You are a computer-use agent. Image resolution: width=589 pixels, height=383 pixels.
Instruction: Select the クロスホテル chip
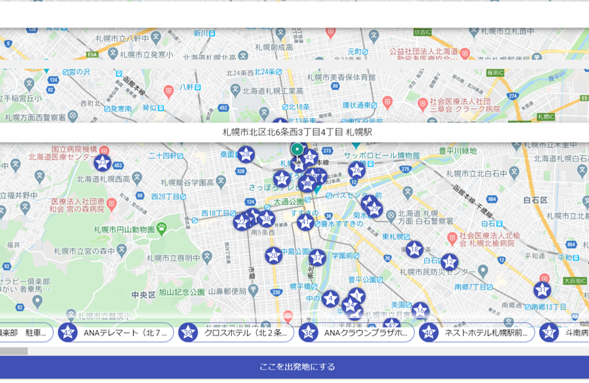236,333
